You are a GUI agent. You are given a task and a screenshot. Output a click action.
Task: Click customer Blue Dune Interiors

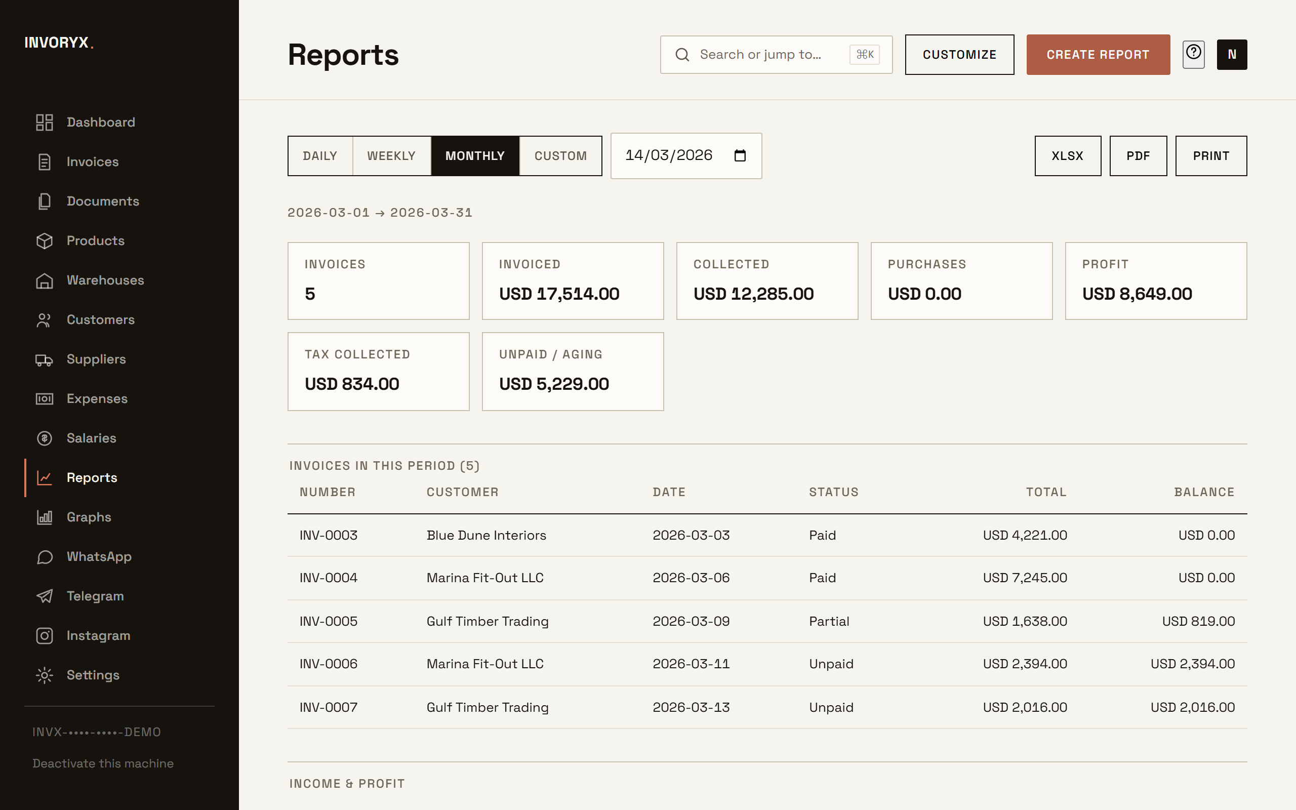pyautogui.click(x=487, y=535)
